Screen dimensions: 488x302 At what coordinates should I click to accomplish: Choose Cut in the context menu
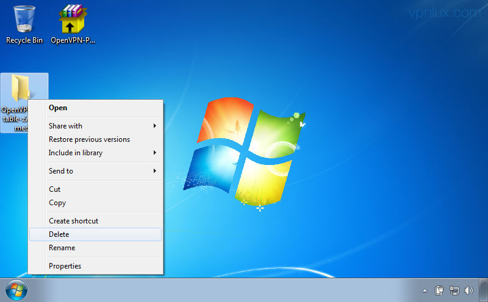tap(96, 189)
